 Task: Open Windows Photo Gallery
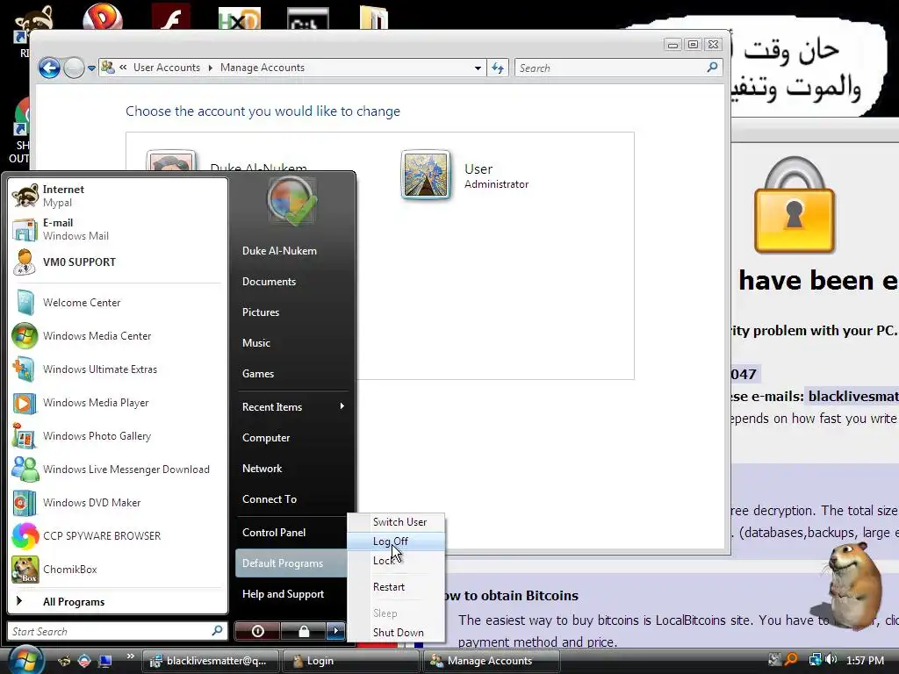point(118,436)
